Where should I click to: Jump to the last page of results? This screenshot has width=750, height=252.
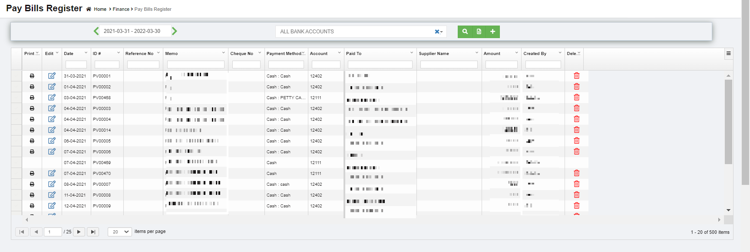93,232
